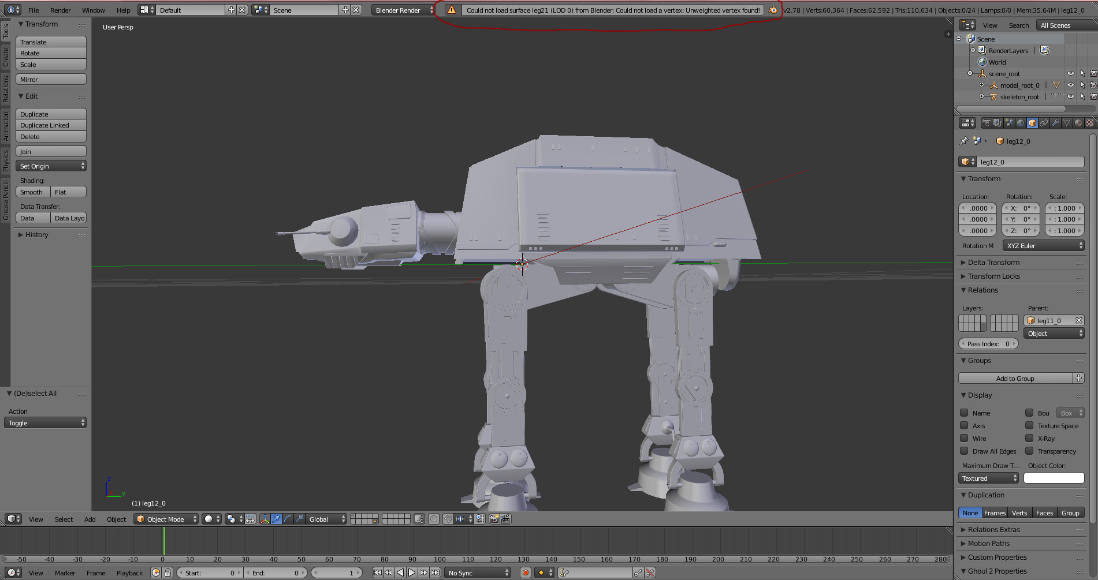Open the Texture properties tab (checker icon)

pos(1090,123)
